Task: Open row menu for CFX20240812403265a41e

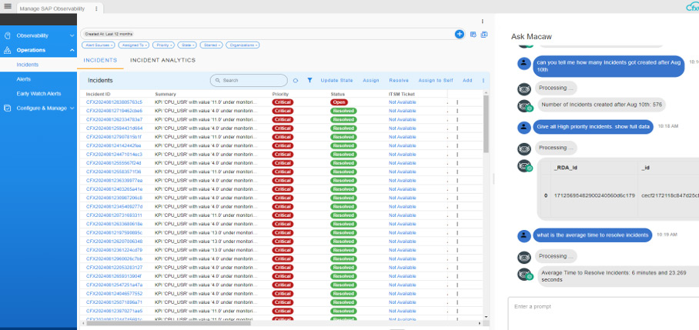Action: [x=457, y=189]
